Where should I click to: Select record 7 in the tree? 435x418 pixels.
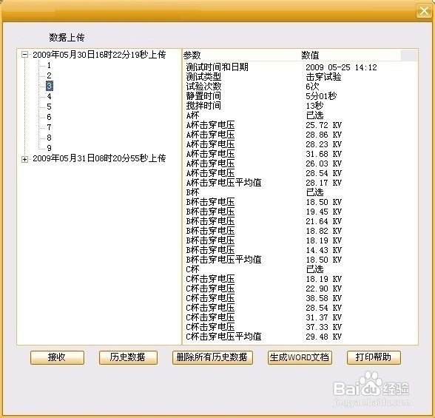click(49, 127)
